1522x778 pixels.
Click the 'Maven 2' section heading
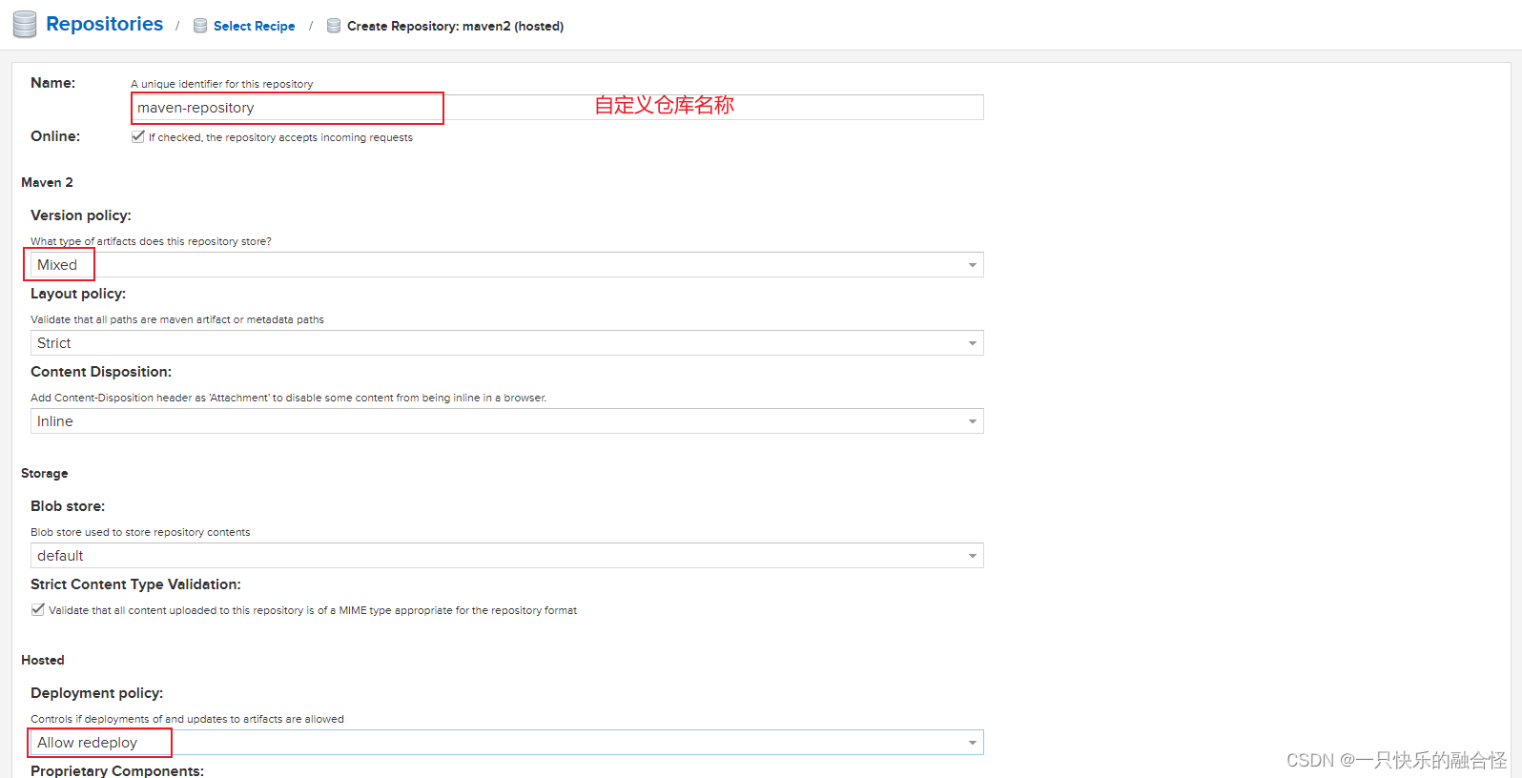(x=47, y=182)
